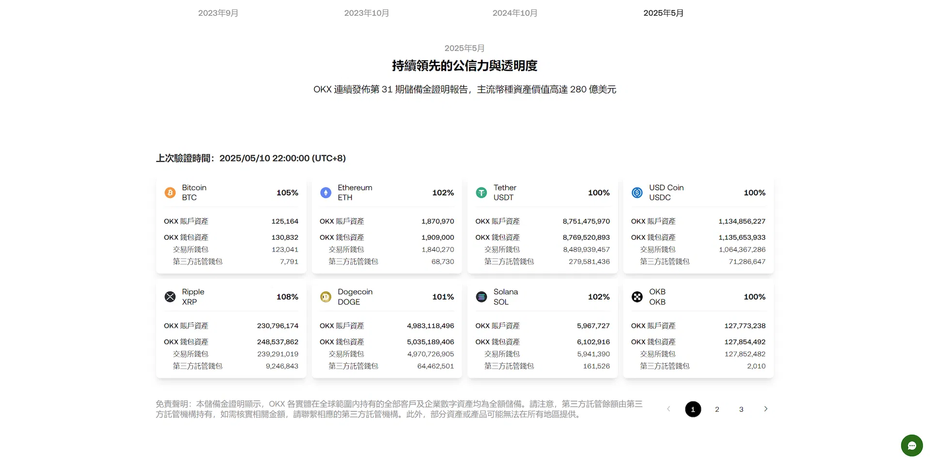The width and height of the screenshot is (930, 462).
Task: Click Bitcoin exchange wallet value 123,041
Action: tap(285, 249)
